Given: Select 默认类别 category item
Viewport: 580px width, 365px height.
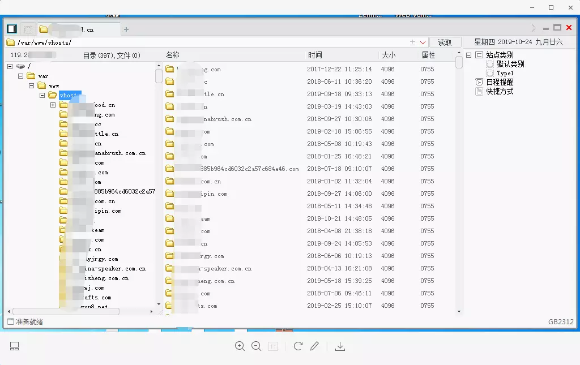Looking at the screenshot, I should (x=510, y=64).
